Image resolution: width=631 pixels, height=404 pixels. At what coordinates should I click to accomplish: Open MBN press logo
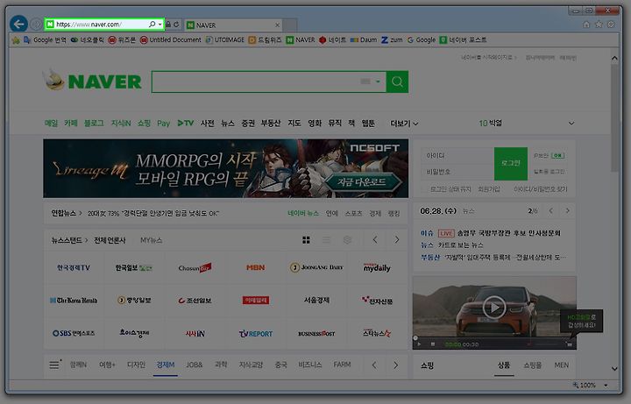pyautogui.click(x=256, y=267)
